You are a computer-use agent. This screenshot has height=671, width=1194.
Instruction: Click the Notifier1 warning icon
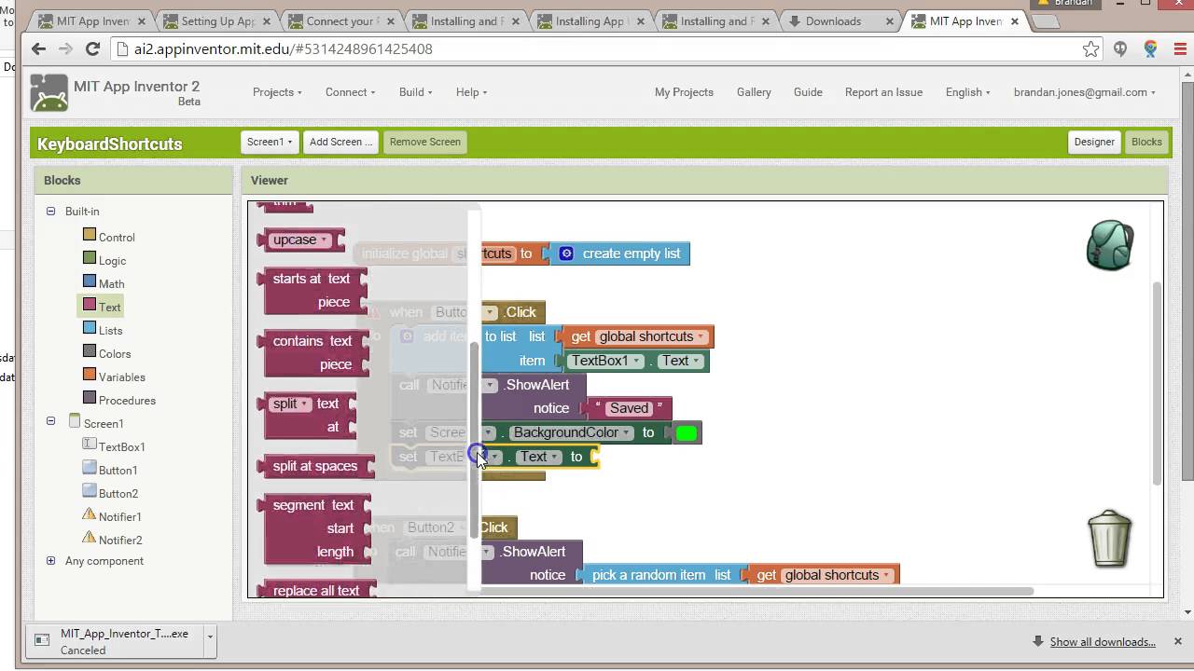pos(90,514)
